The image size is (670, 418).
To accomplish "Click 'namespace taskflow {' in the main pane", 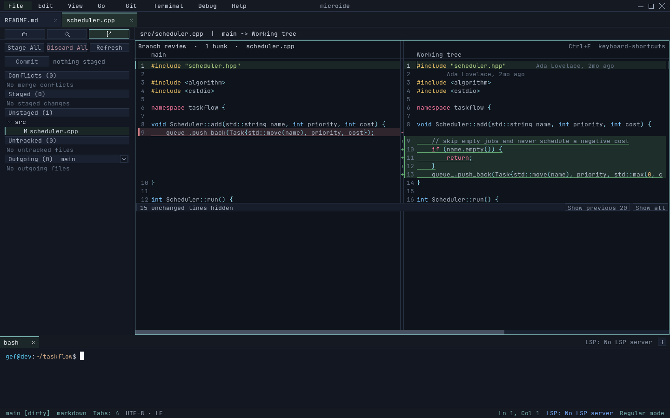I will coord(188,108).
